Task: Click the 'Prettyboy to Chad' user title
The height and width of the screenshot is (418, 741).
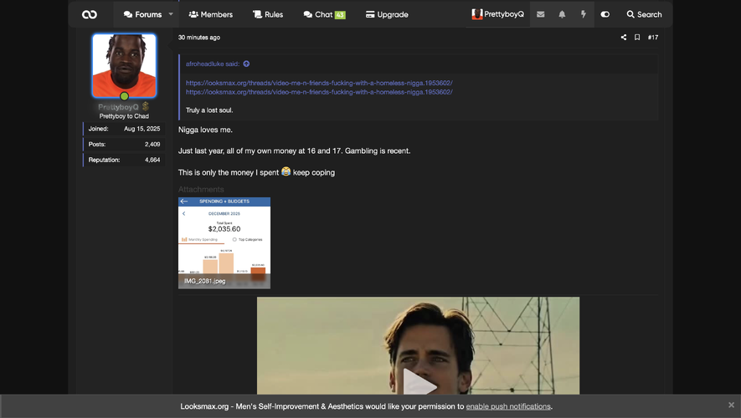Action: [x=124, y=116]
